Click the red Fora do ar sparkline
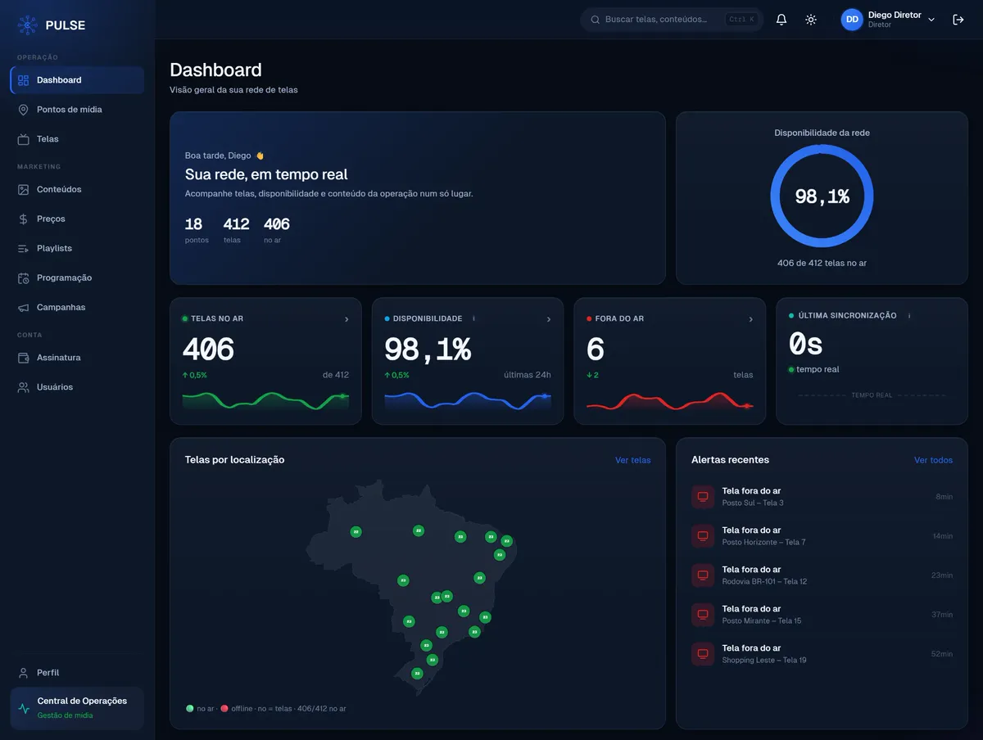This screenshot has width=983, height=740. pos(670,400)
